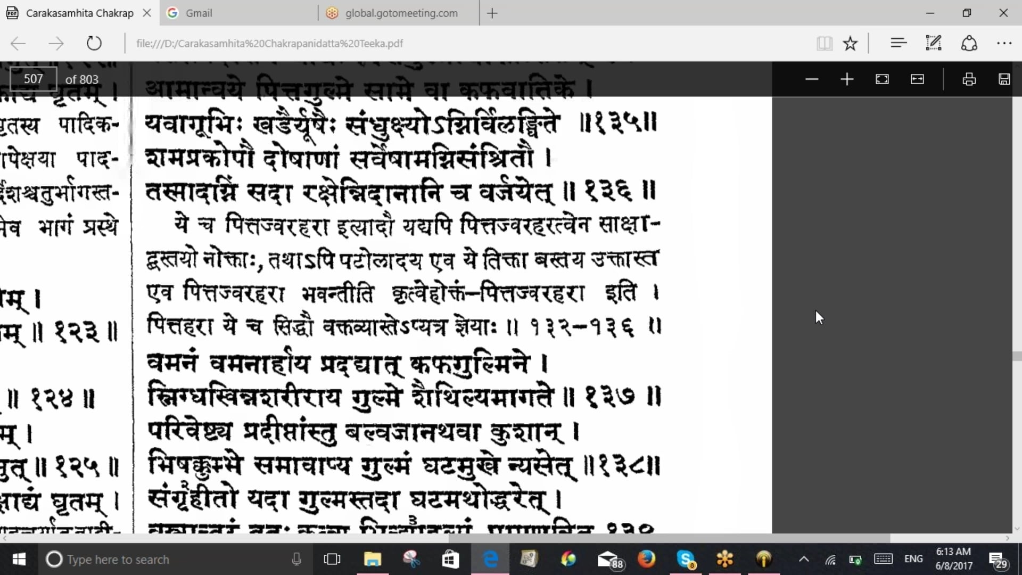Open the More actions ellipsis menu
Screen dimensions: 1022x575
pyautogui.click(x=1004, y=43)
